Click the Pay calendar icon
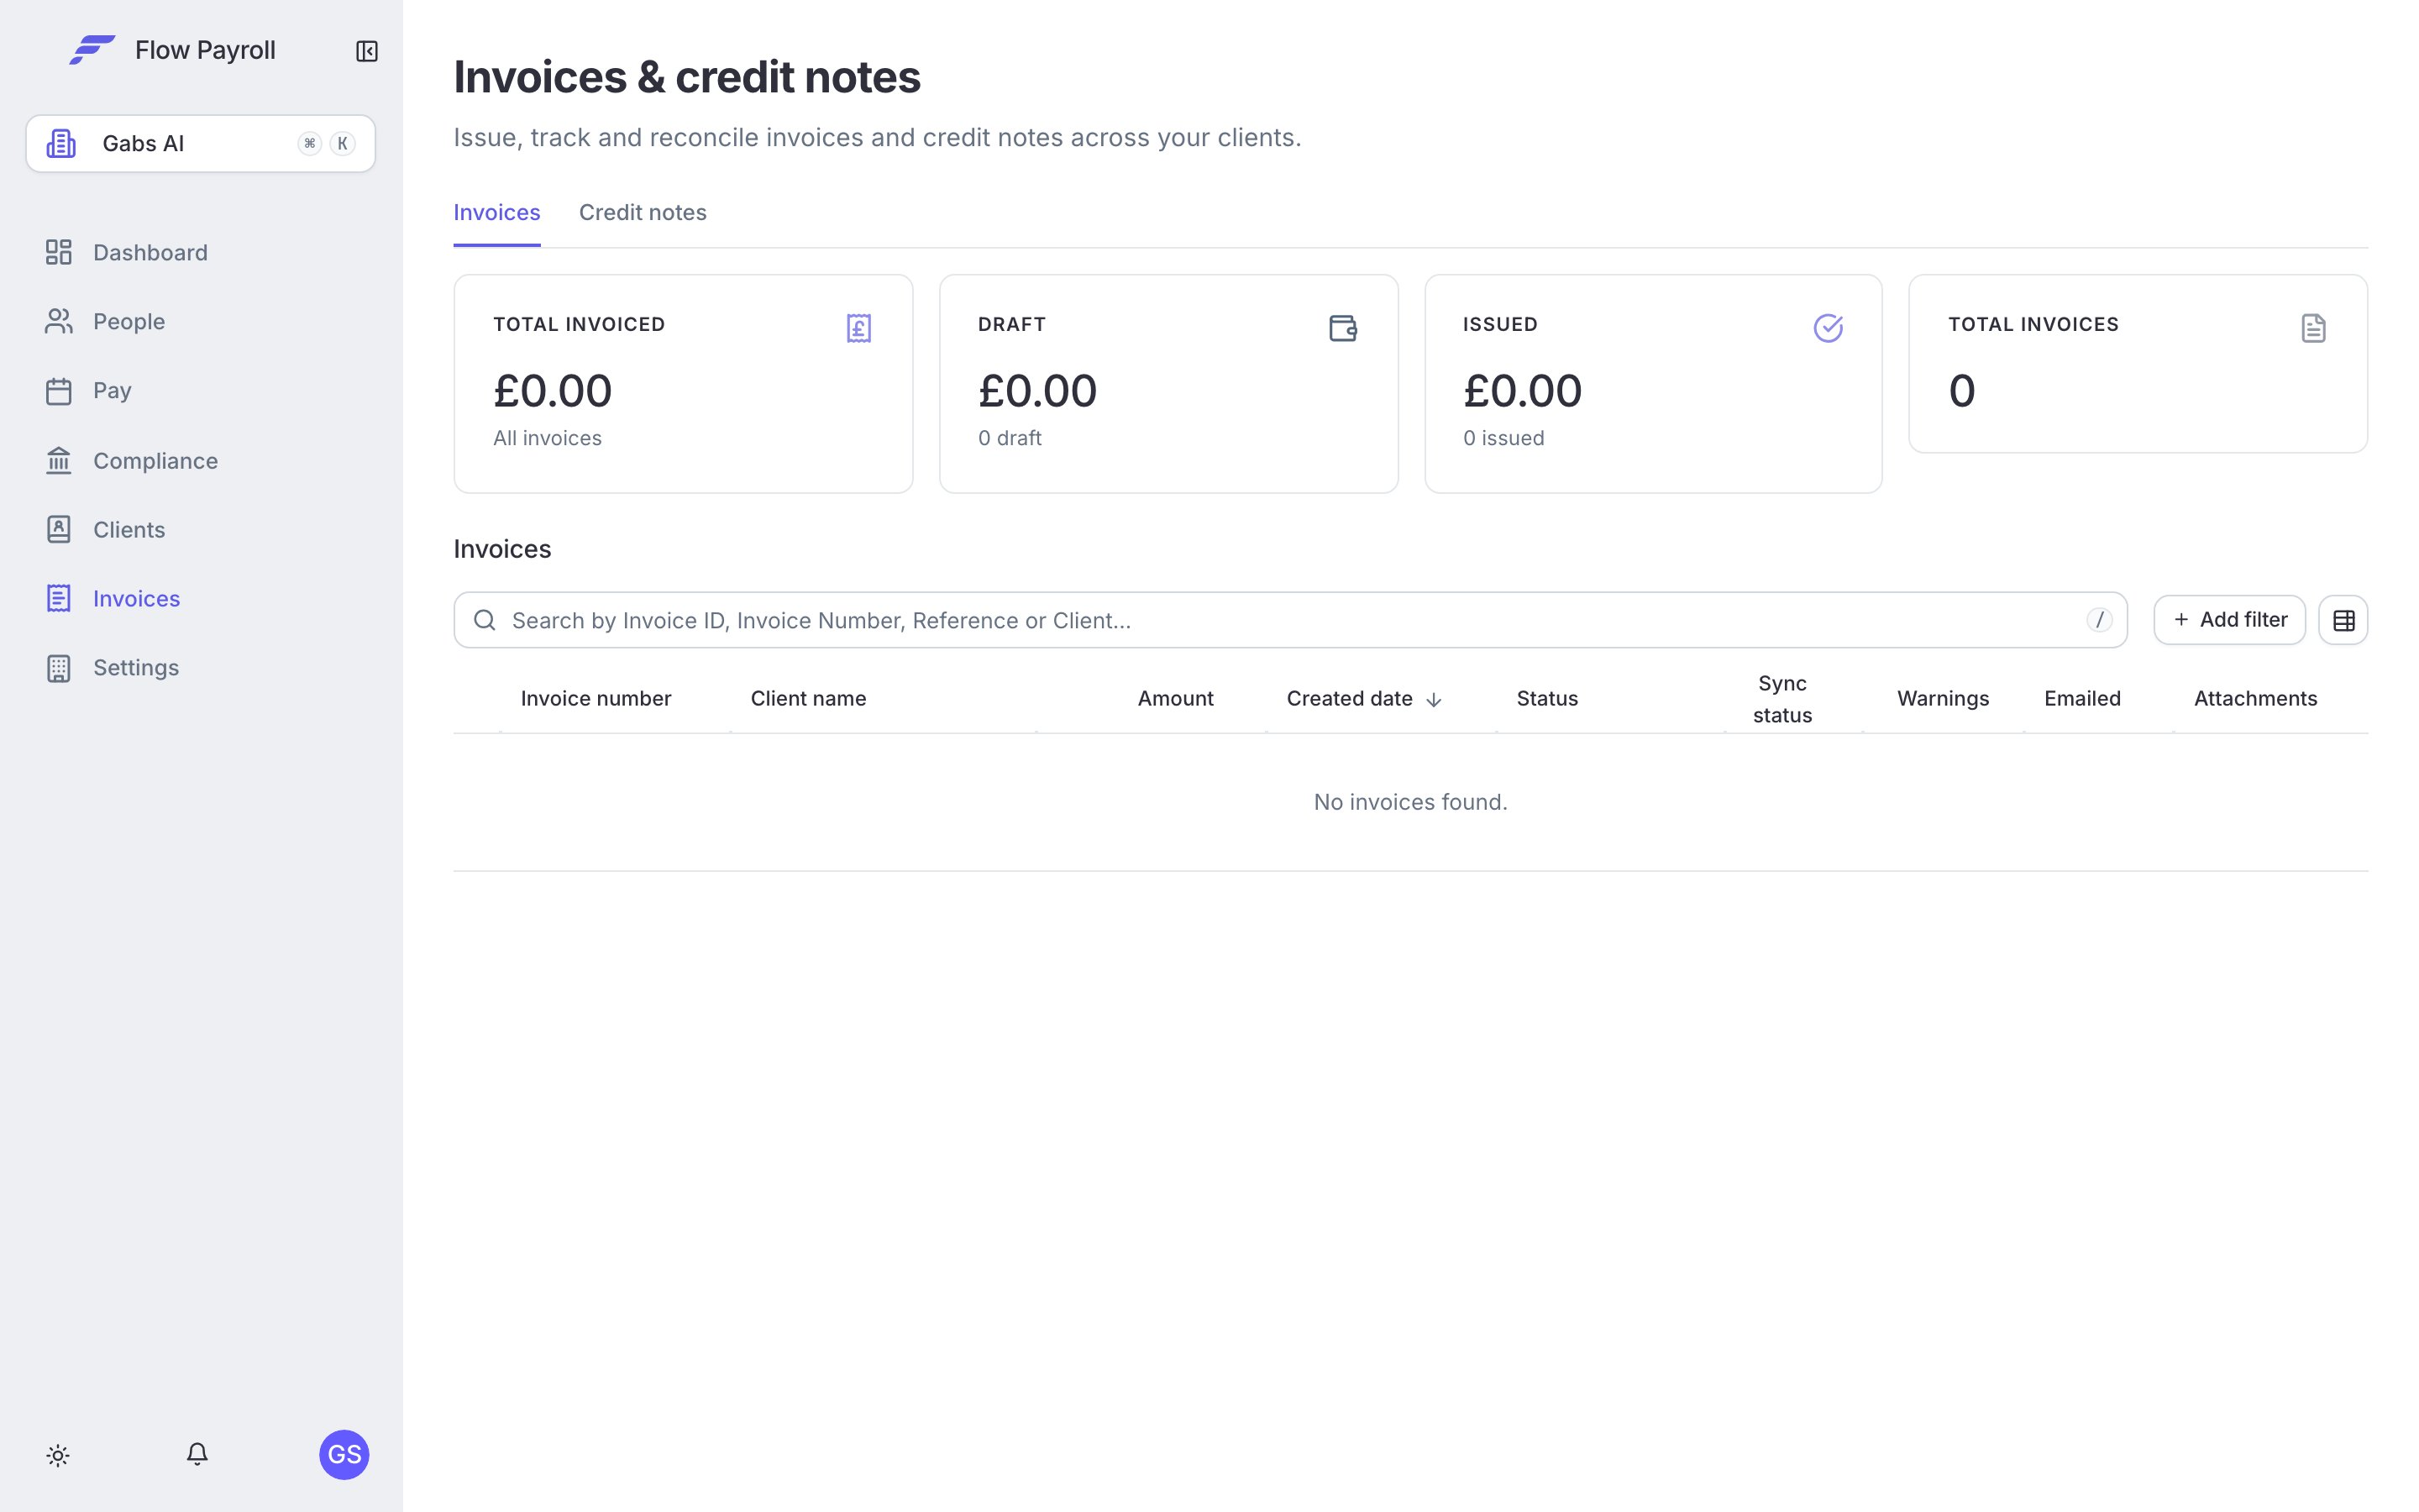This screenshot has width=2419, height=1512. pyautogui.click(x=59, y=391)
